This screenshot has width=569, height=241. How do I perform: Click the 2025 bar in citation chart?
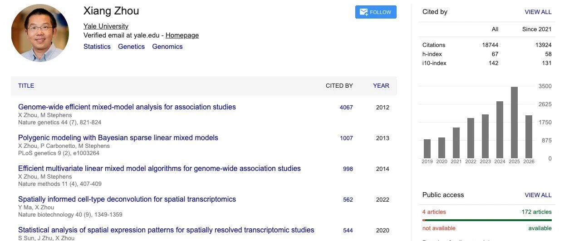(514, 122)
